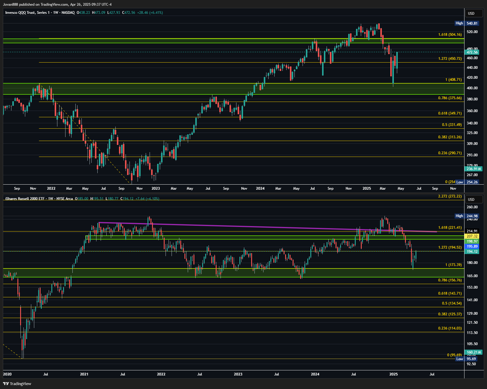This screenshot has width=487, height=389.
Task: Click the 2024 marker on QQQ time axis
Action: click(x=260, y=188)
